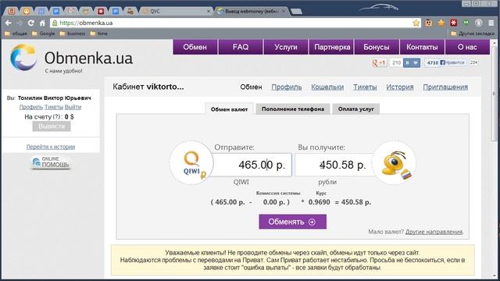Click the green quote-marks extension icon
500x281 pixels.
coord(466,23)
